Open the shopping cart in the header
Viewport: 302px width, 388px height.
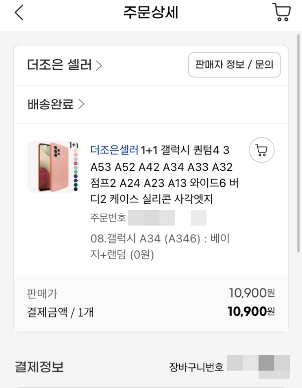coord(281,12)
